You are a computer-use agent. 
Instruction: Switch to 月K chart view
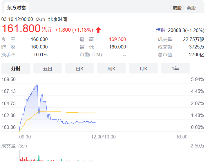point(143,69)
